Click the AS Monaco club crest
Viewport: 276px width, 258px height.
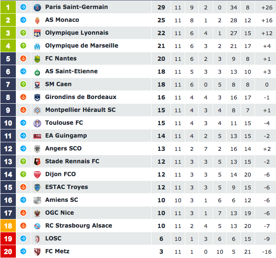coord(37,20)
